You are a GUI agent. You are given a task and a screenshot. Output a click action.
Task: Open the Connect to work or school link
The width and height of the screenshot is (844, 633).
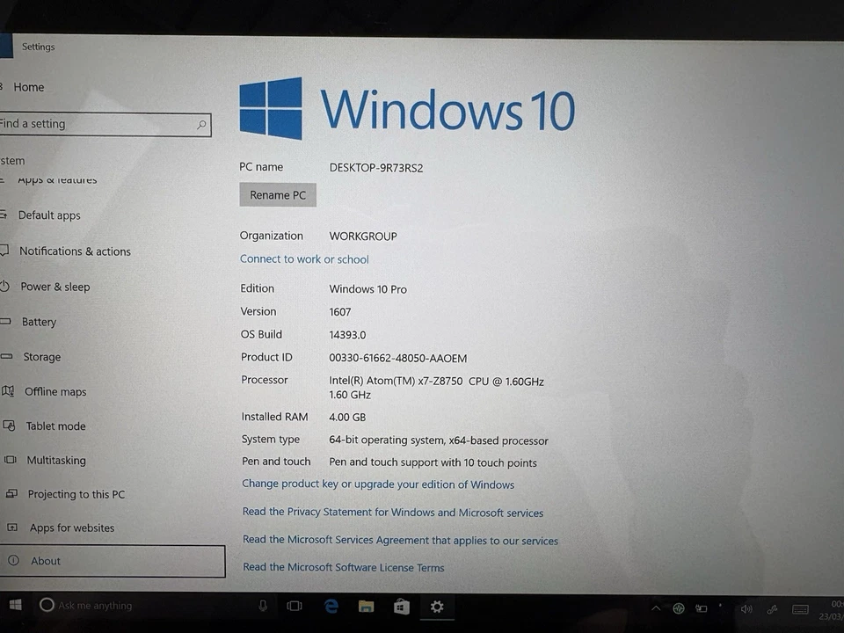pyautogui.click(x=304, y=258)
